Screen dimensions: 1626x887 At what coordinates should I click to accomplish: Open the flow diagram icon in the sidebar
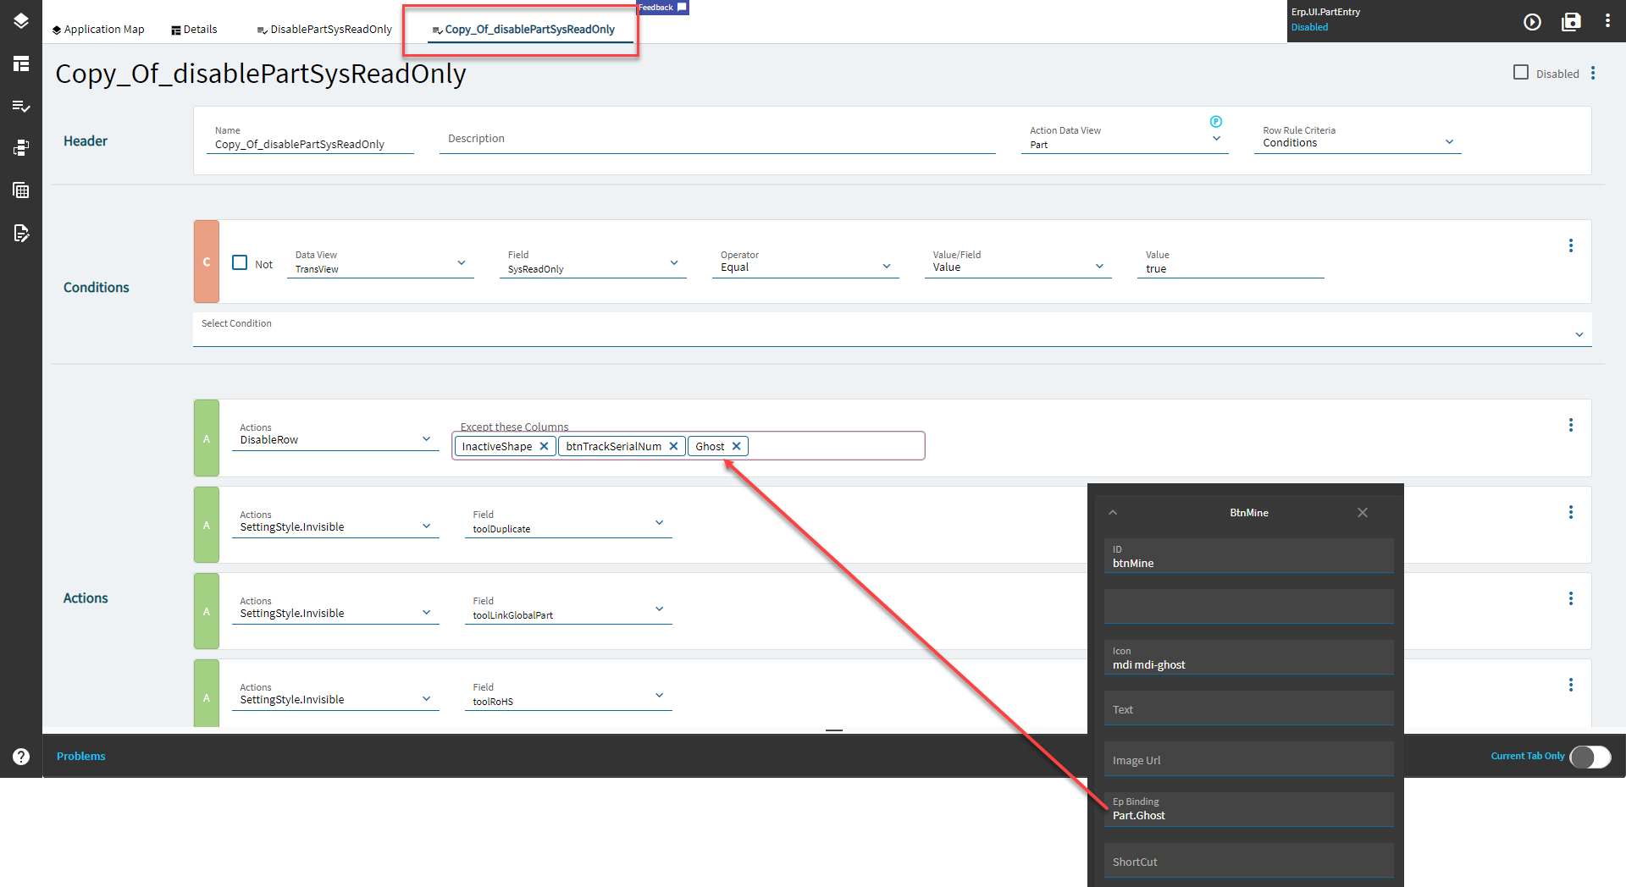coord(21,147)
